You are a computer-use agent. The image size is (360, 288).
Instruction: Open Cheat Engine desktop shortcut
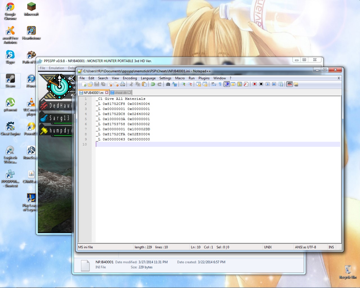[x=10, y=128]
